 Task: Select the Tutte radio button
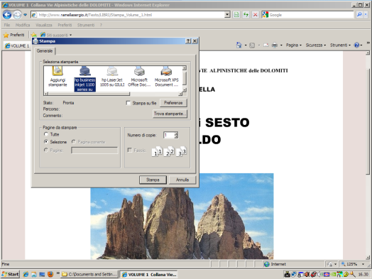(x=46, y=134)
